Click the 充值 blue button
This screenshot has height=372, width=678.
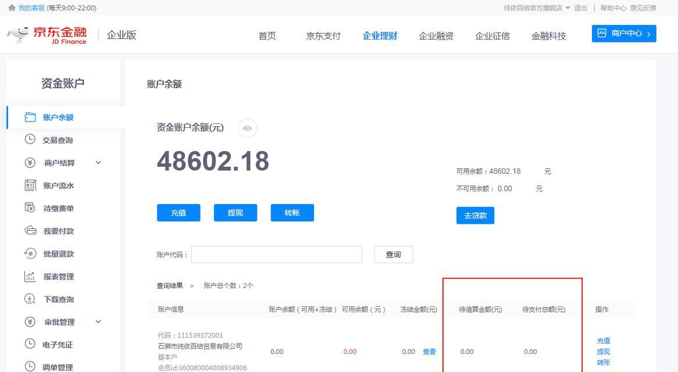(179, 213)
